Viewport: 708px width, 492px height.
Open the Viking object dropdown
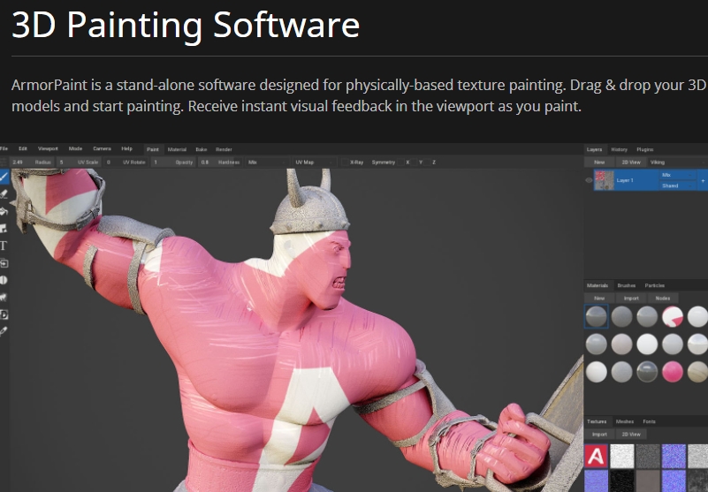(x=677, y=162)
